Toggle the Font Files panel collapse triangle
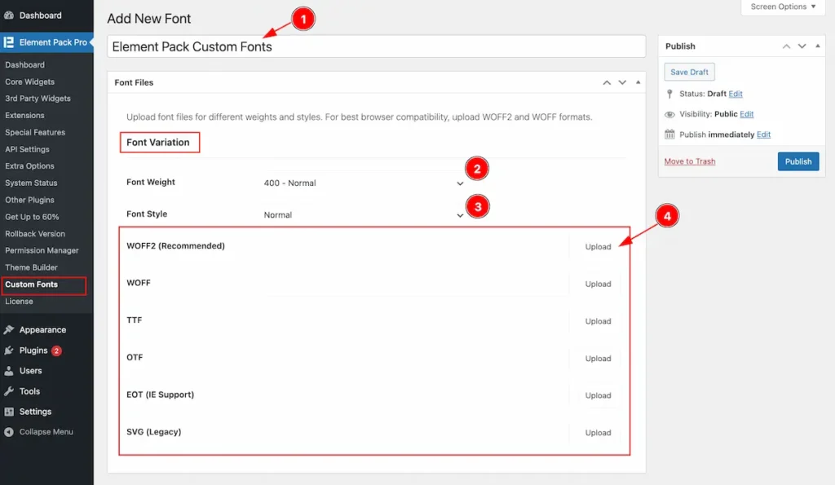835x485 pixels. click(x=638, y=83)
